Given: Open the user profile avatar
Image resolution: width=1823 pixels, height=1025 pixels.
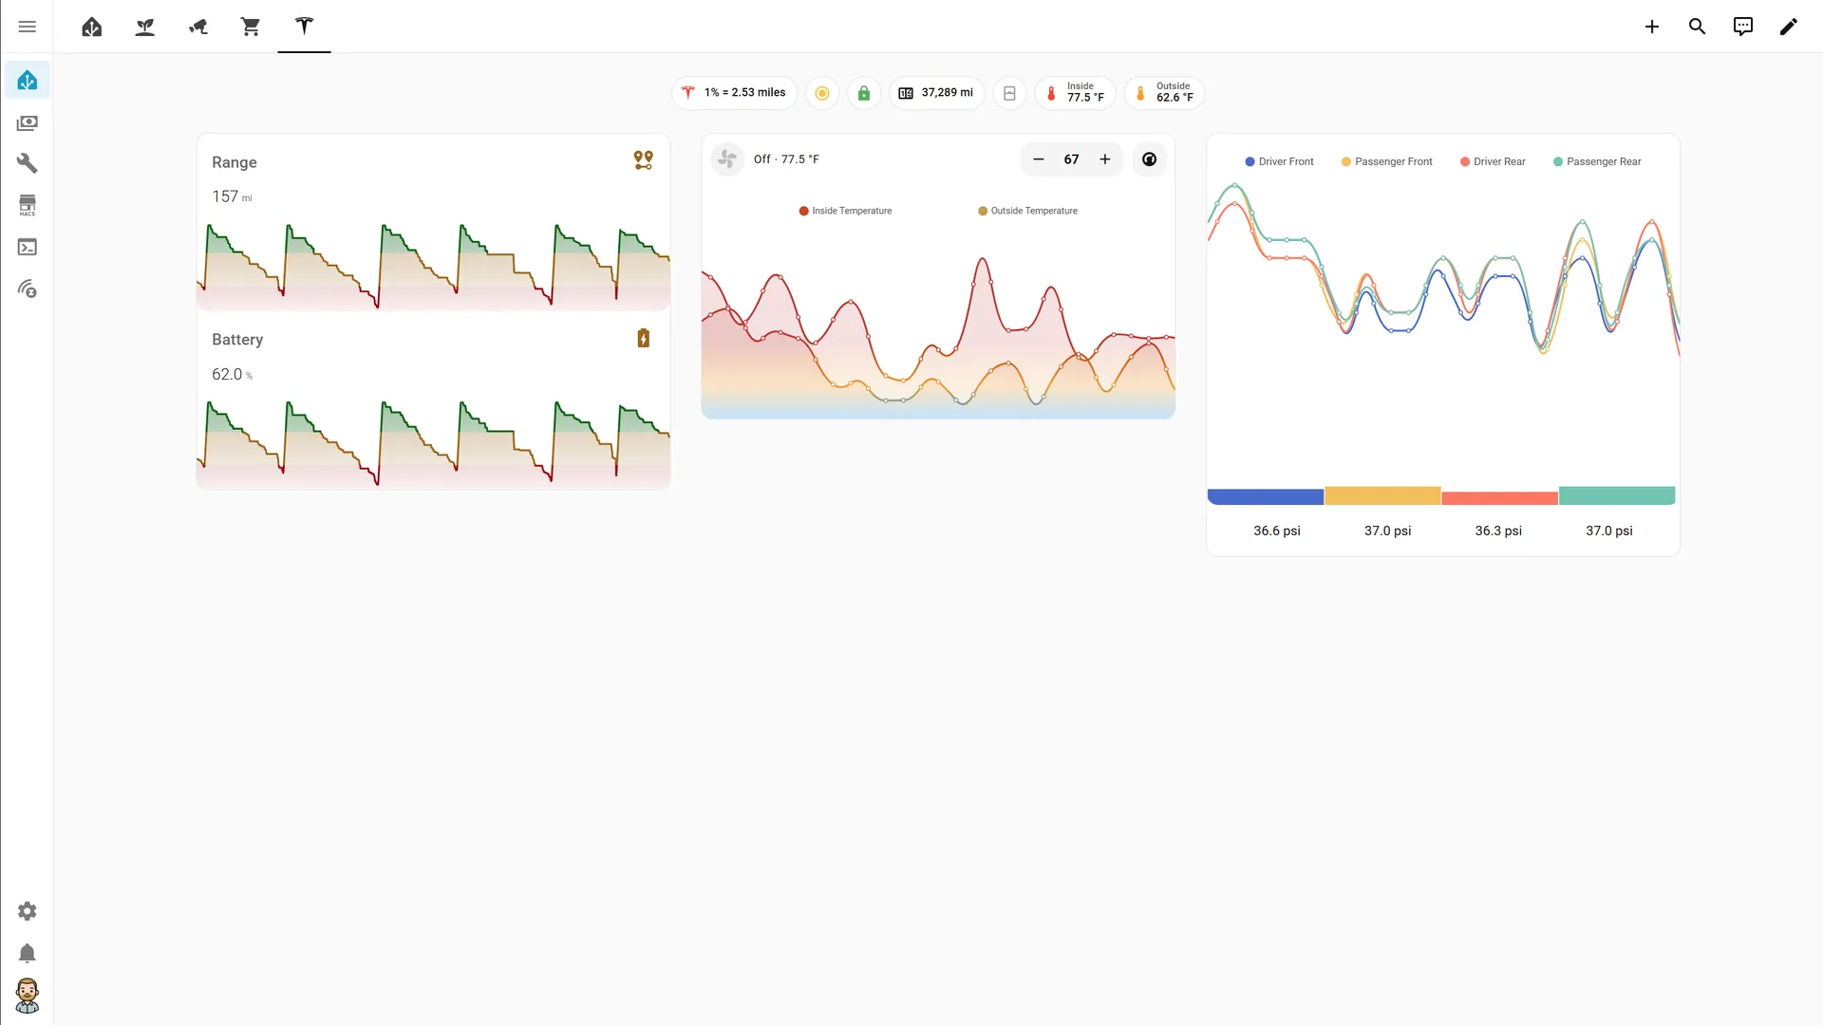Looking at the screenshot, I should (28, 996).
